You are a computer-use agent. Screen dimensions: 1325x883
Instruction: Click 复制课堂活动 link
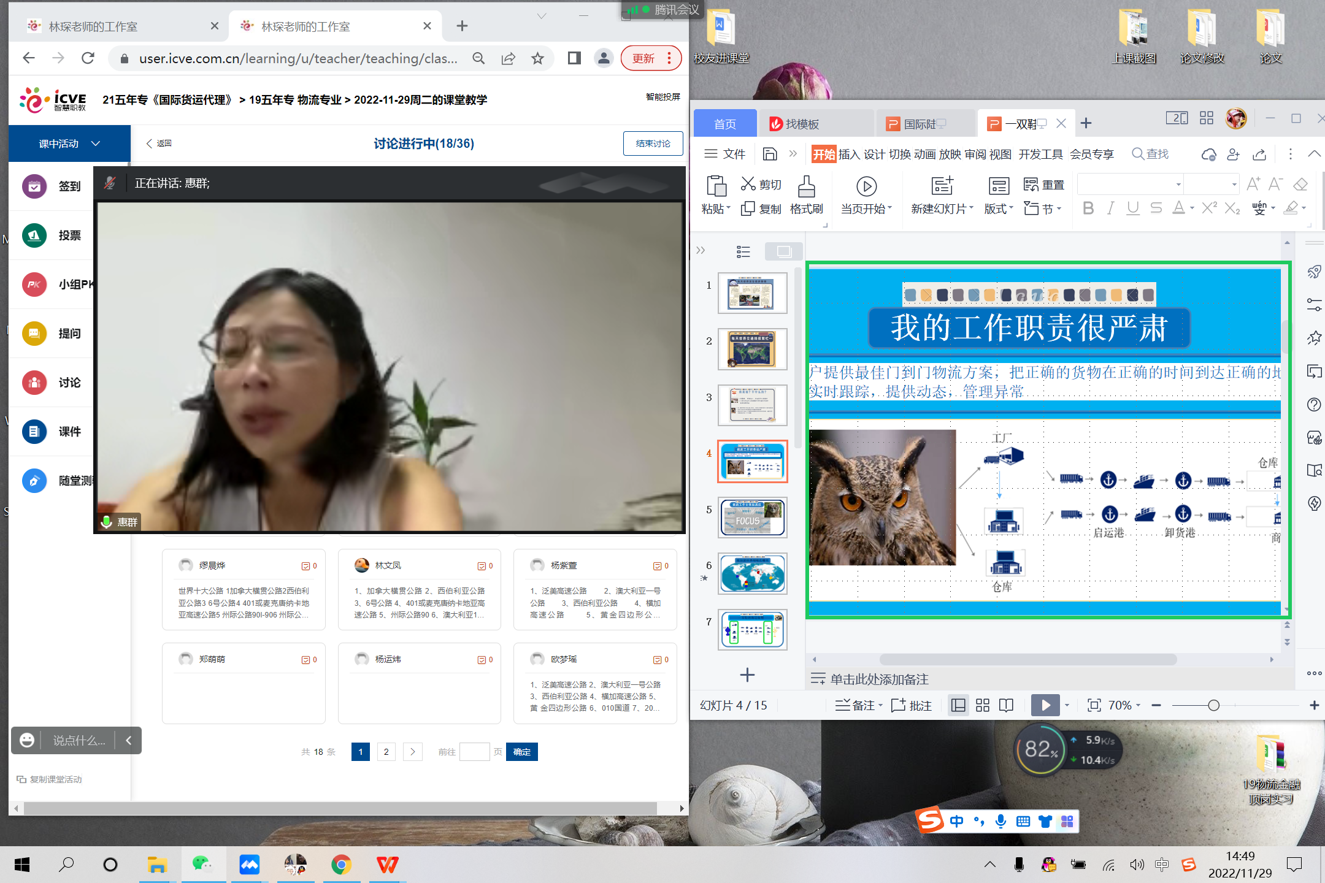tap(50, 779)
